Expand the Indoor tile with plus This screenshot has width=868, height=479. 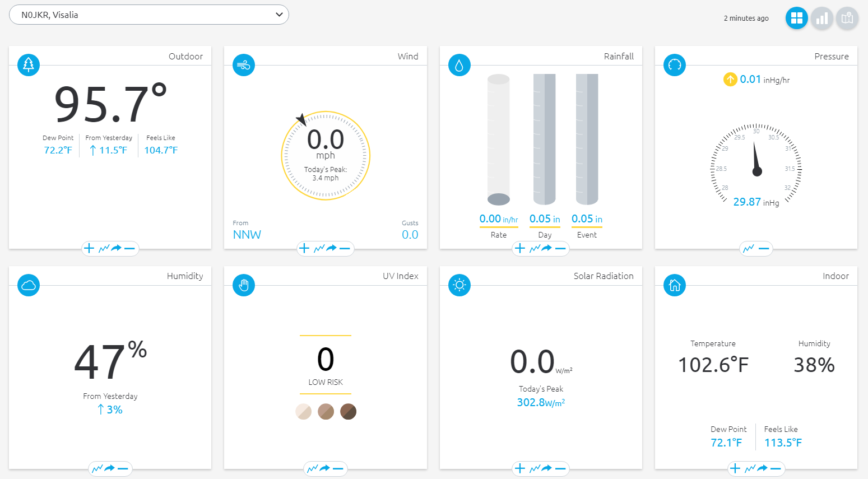click(x=735, y=468)
